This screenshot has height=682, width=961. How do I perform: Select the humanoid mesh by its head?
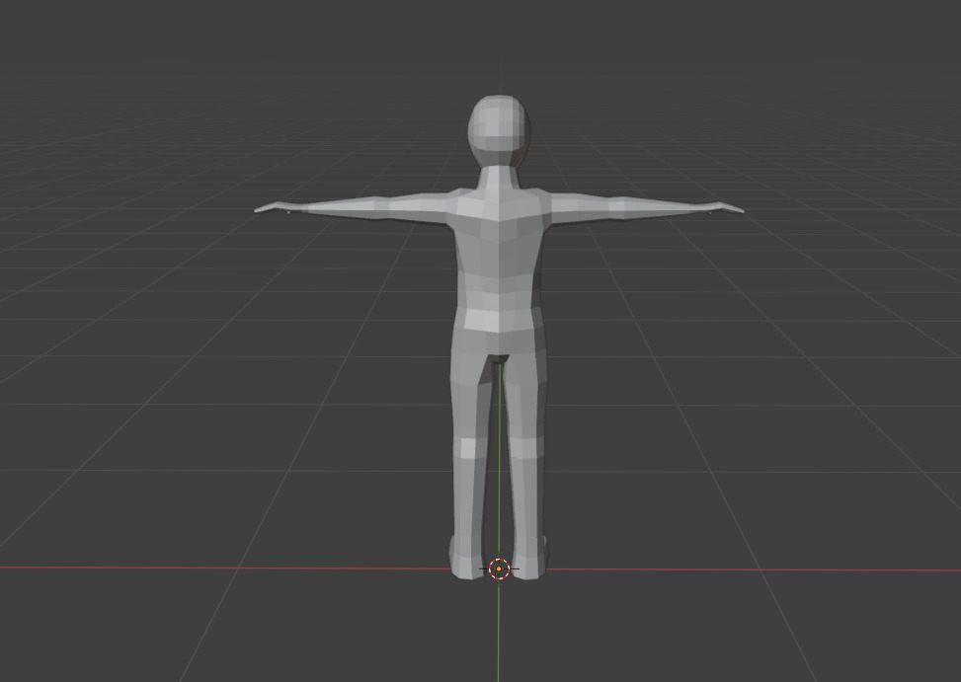click(499, 130)
